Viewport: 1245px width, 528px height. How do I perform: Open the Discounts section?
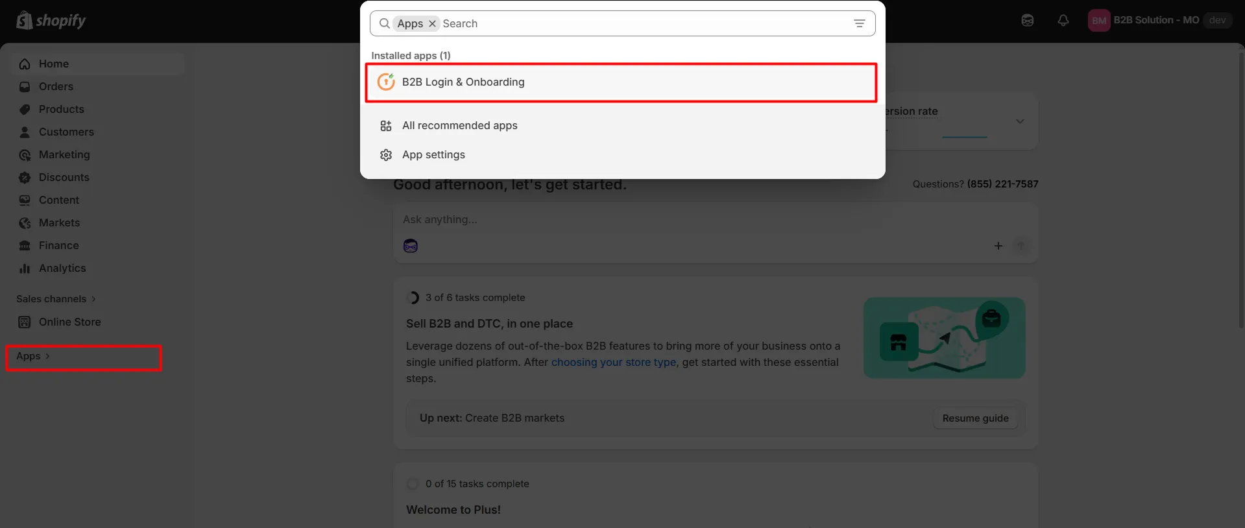(64, 177)
